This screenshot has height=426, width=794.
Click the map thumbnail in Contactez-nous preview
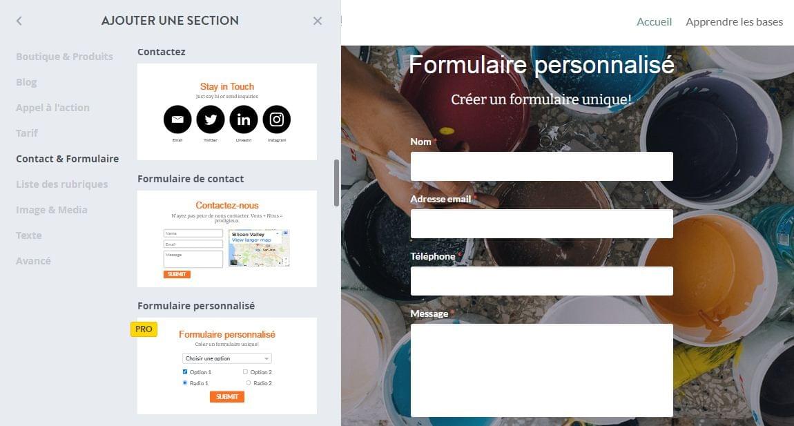pos(259,248)
